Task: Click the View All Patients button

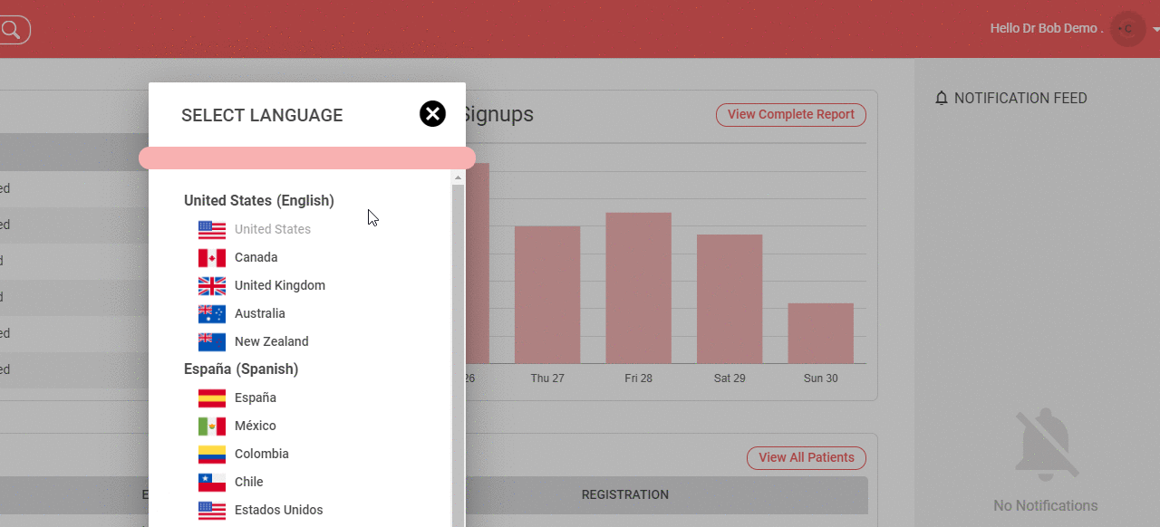Action: click(x=806, y=458)
